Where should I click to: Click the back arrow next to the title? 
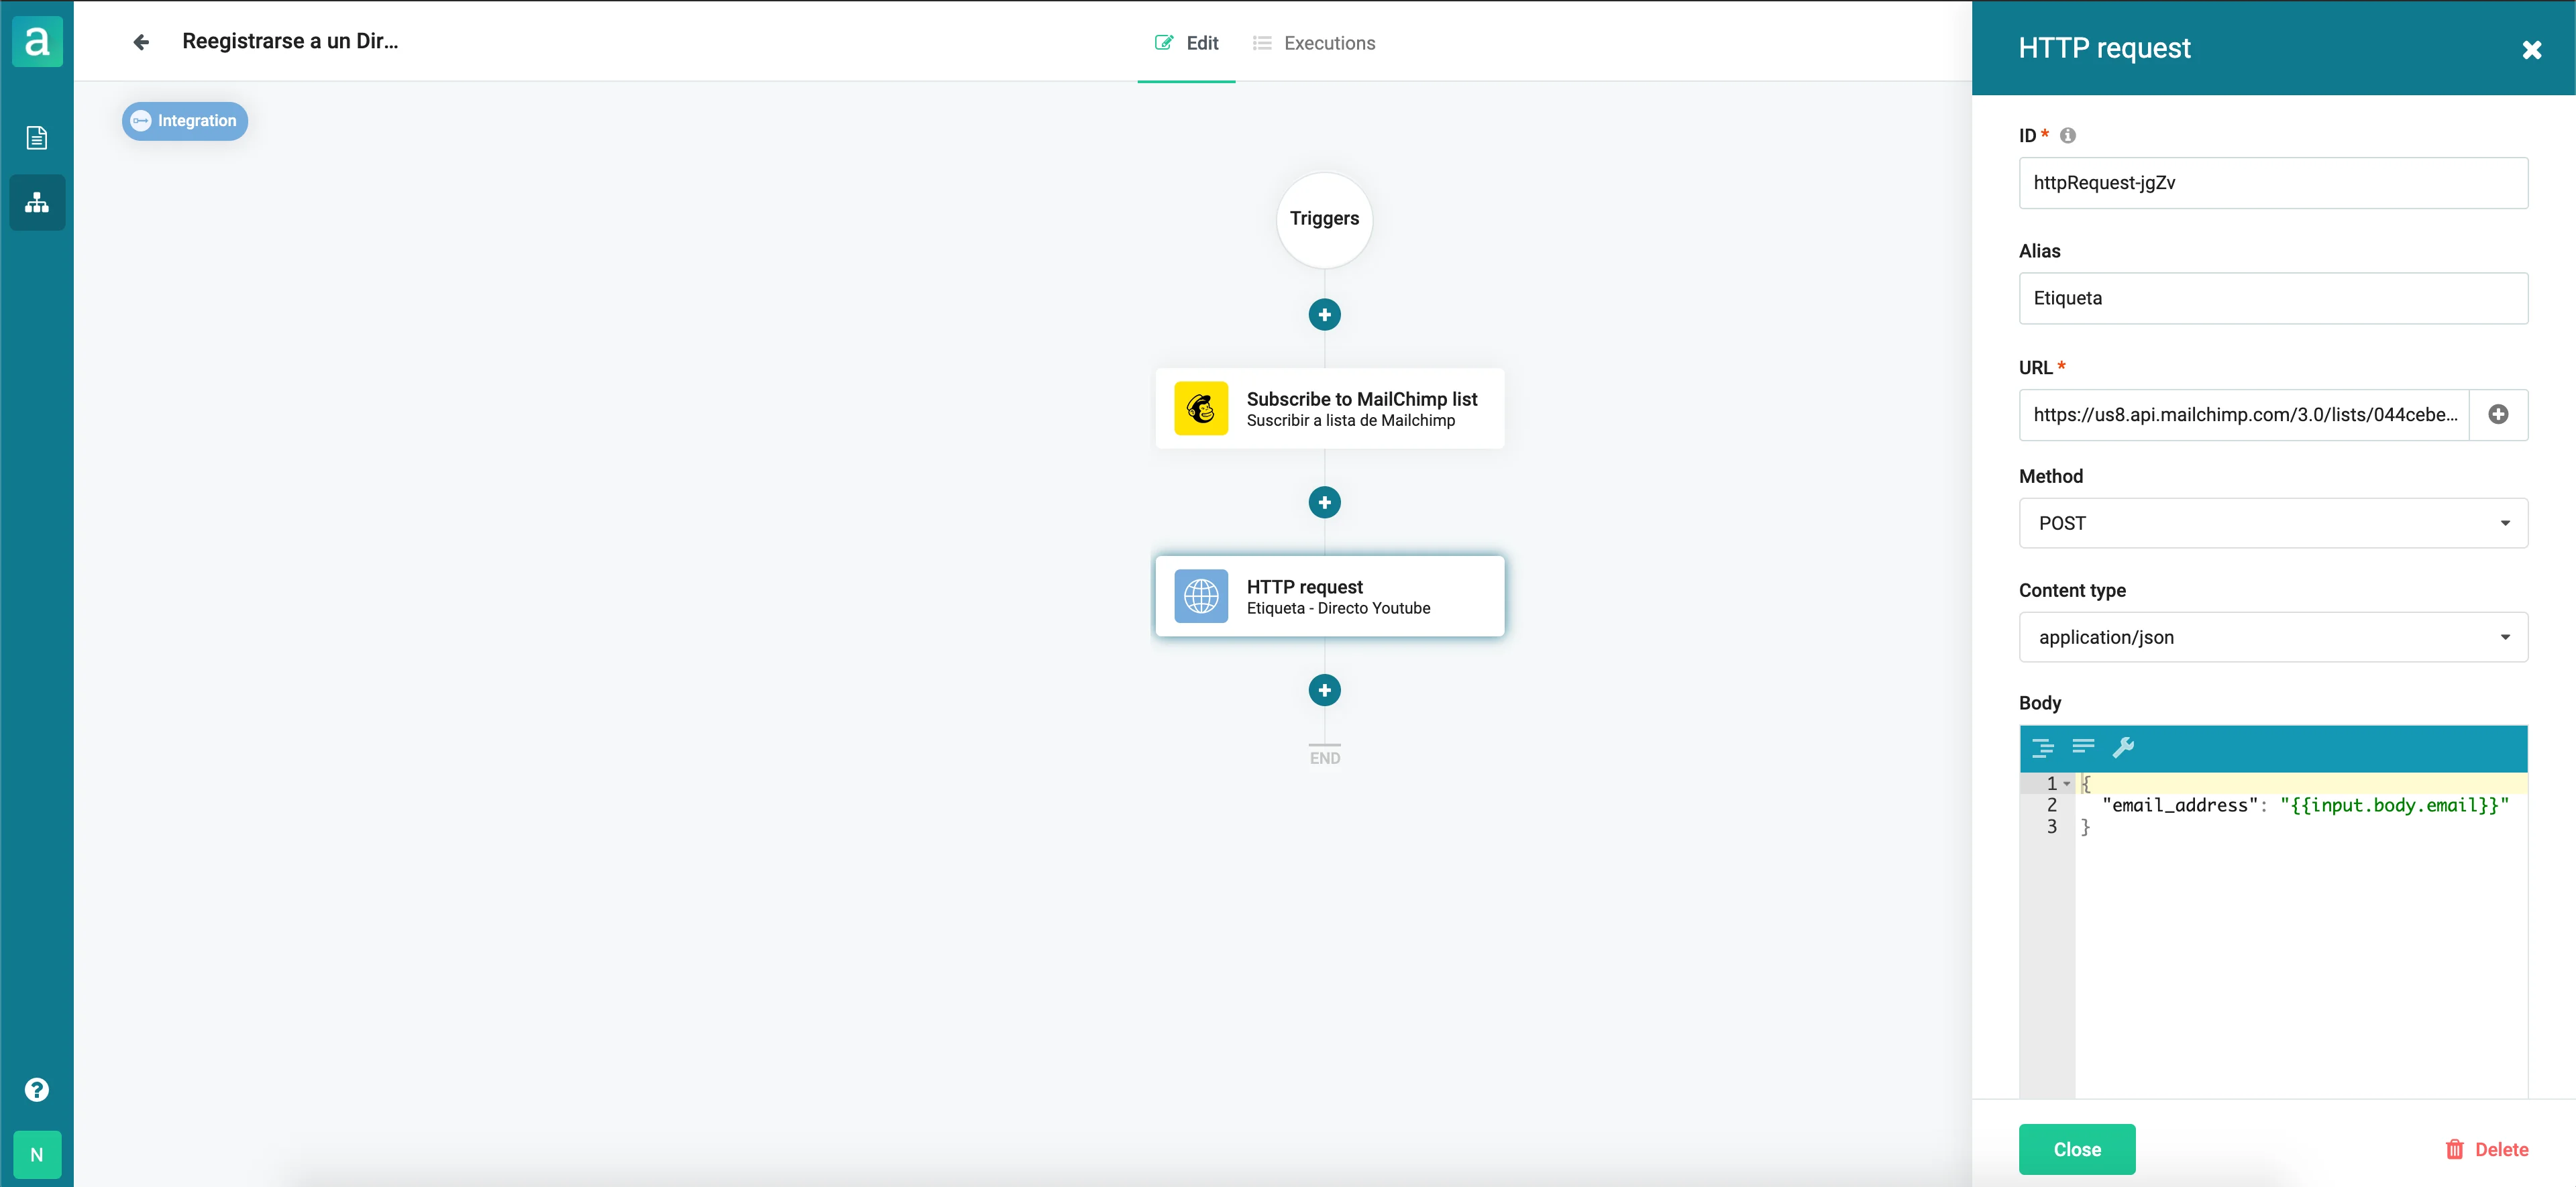coord(141,42)
